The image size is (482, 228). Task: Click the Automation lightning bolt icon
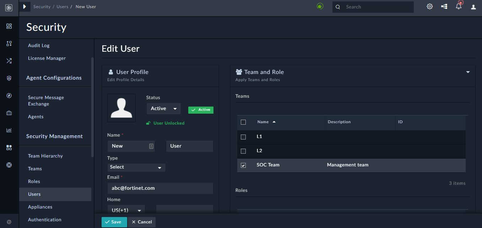click(x=9, y=96)
